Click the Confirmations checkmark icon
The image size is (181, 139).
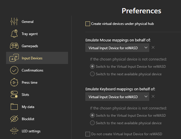(x=14, y=70)
